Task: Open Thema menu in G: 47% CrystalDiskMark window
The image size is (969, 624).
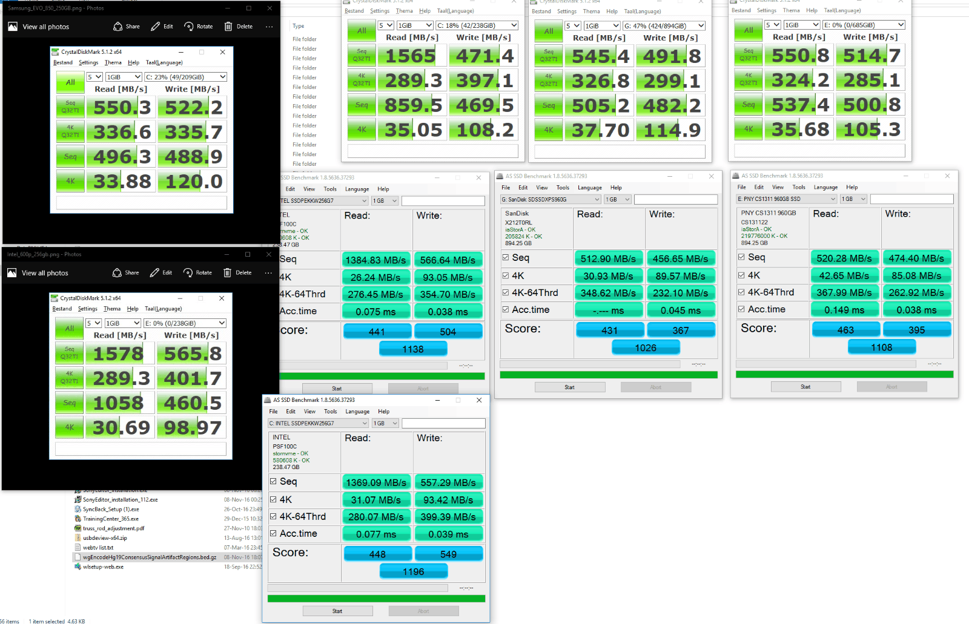Action: (x=592, y=11)
